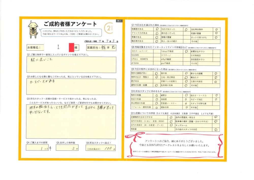The image size is (254, 180).
Task: Mark the 庭がある checkbox in Q9
Action: (x=156, y=81)
